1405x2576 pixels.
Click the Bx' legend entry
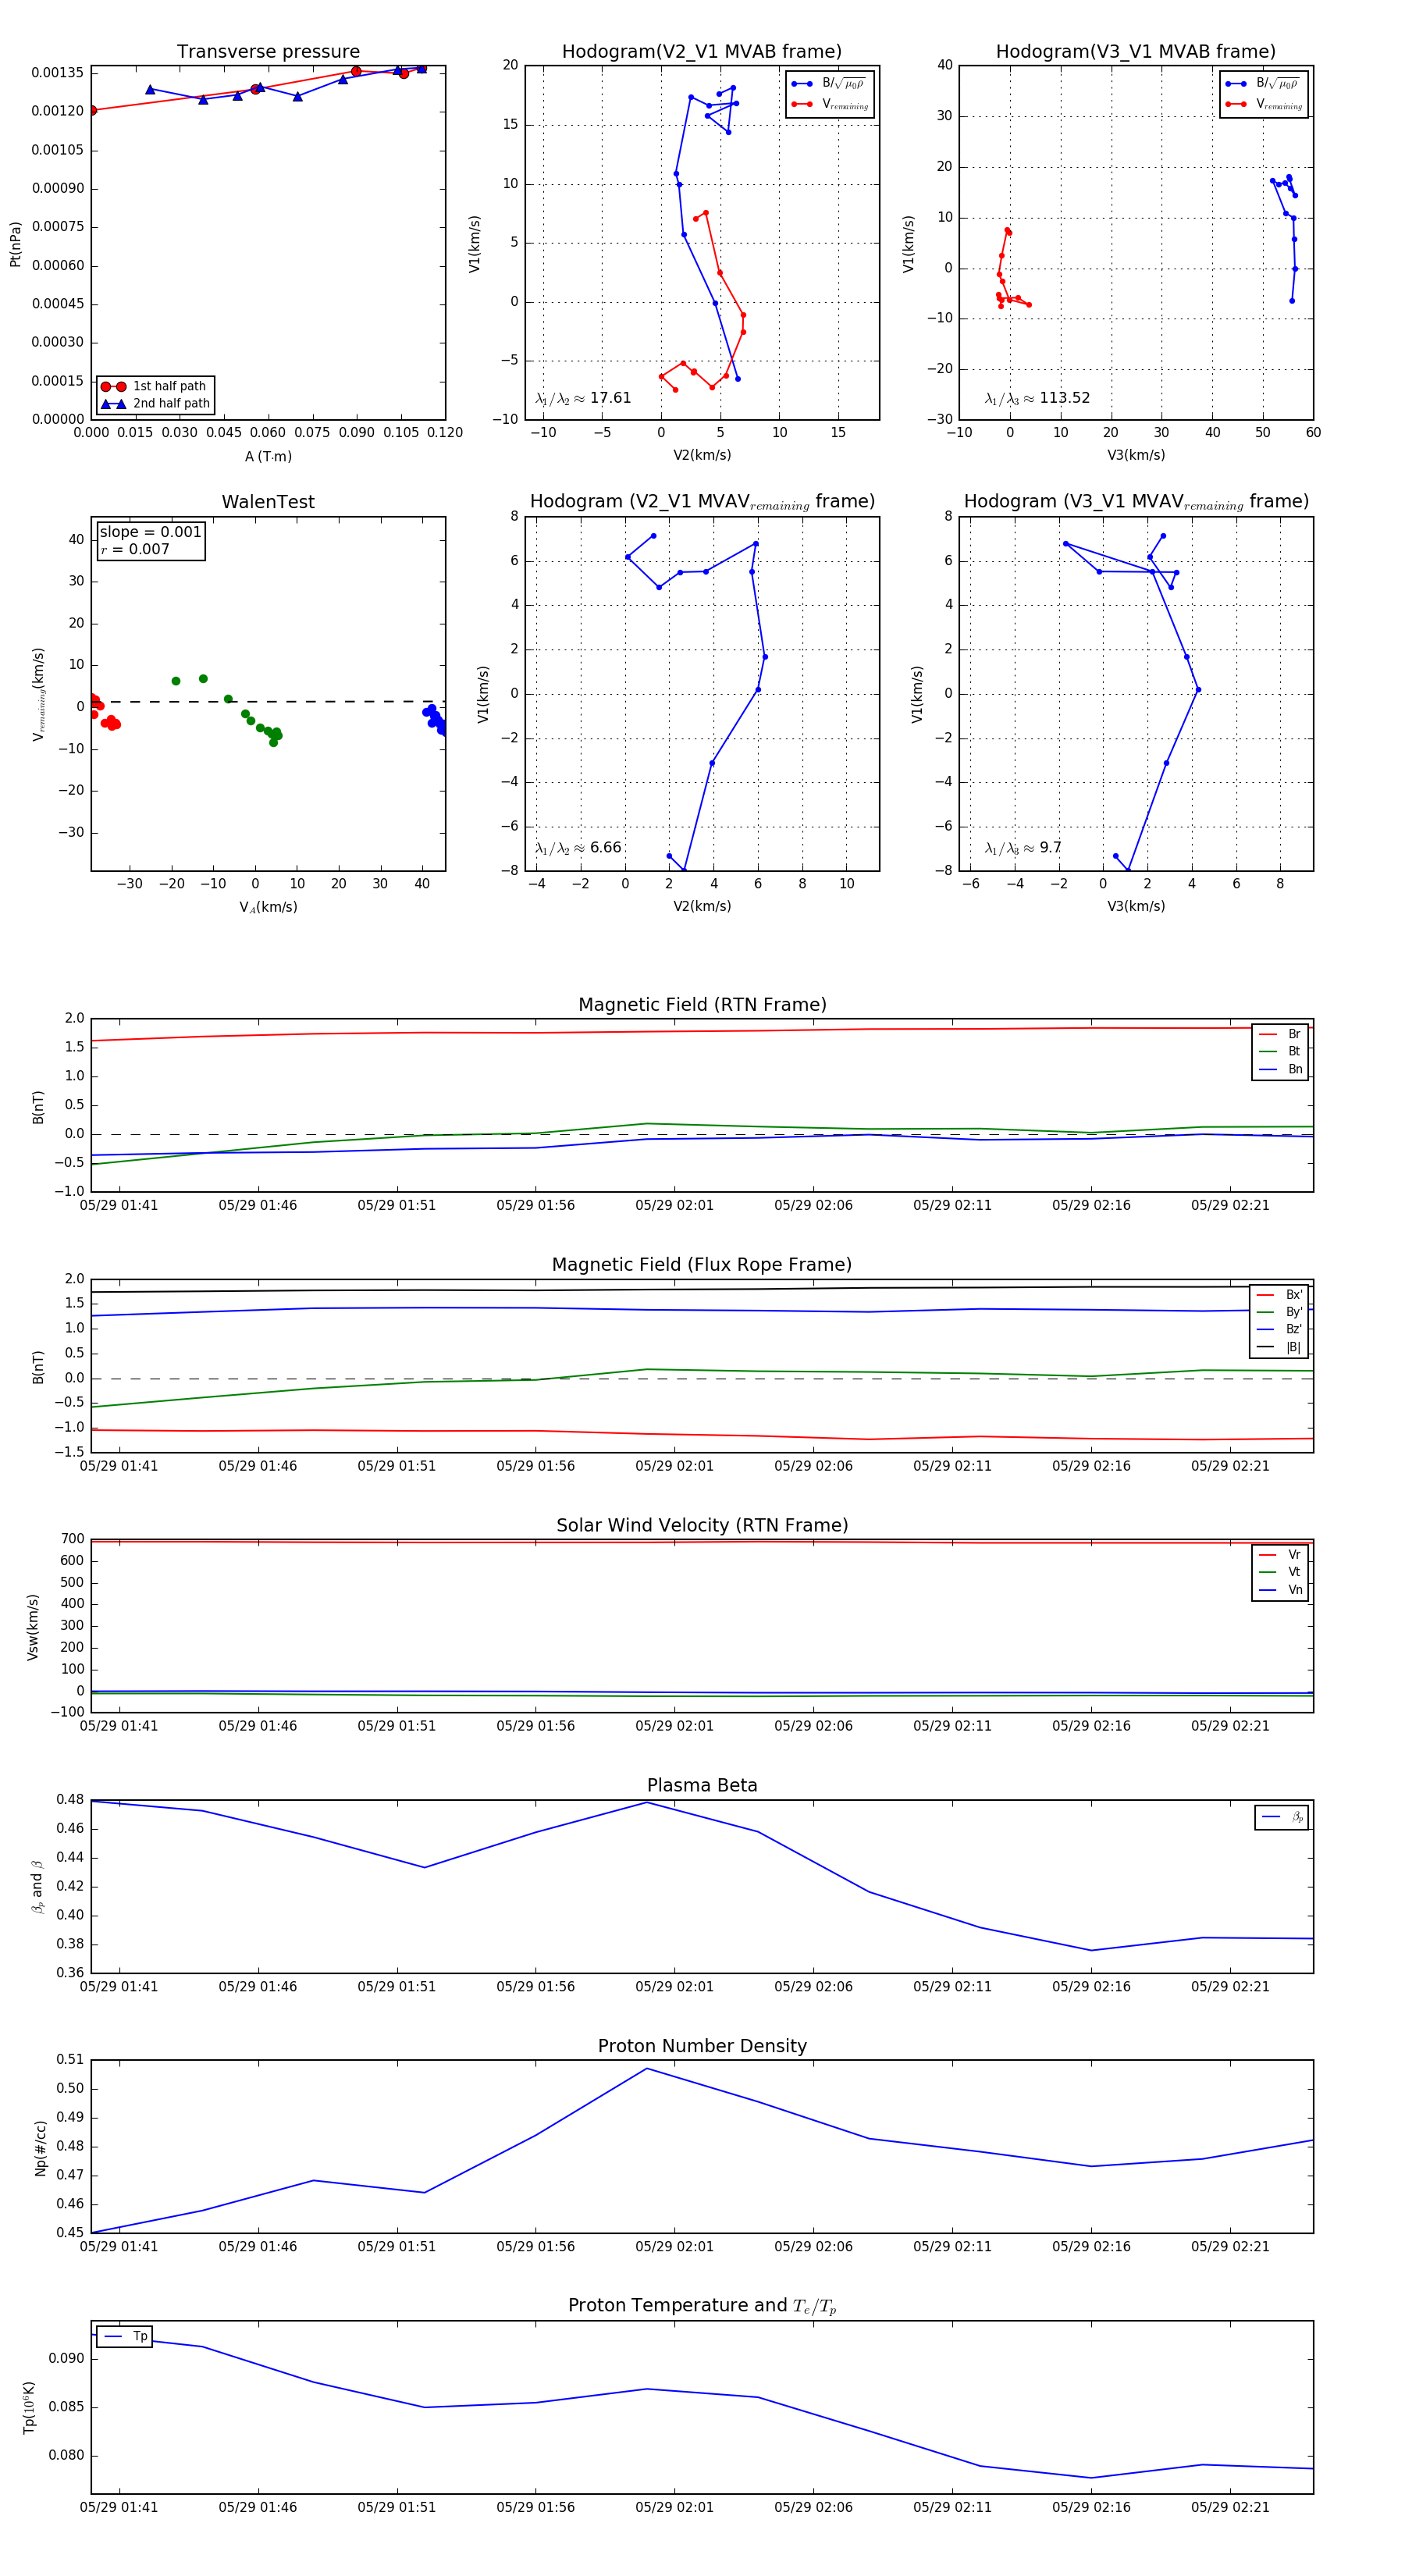[1279, 1294]
